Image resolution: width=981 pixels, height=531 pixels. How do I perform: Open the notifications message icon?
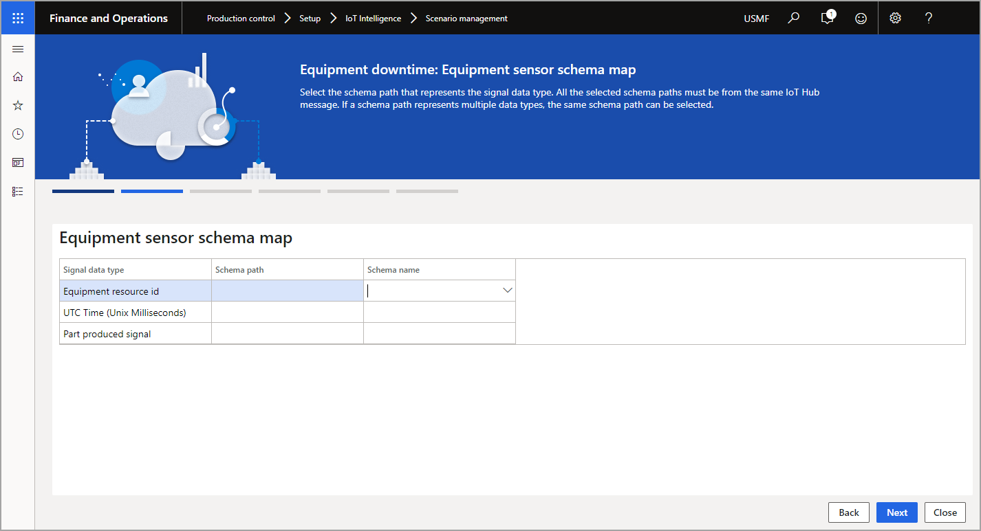point(828,19)
